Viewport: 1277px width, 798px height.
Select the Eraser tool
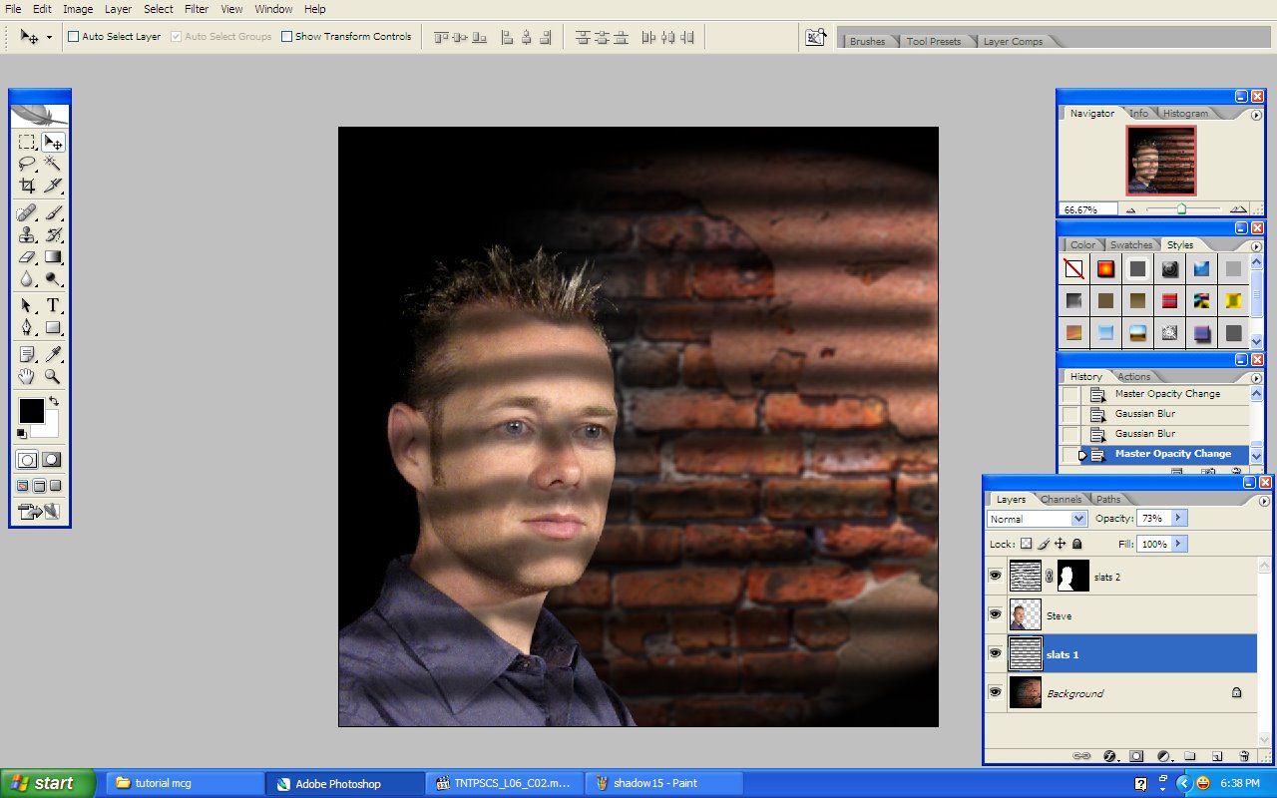[x=28, y=256]
